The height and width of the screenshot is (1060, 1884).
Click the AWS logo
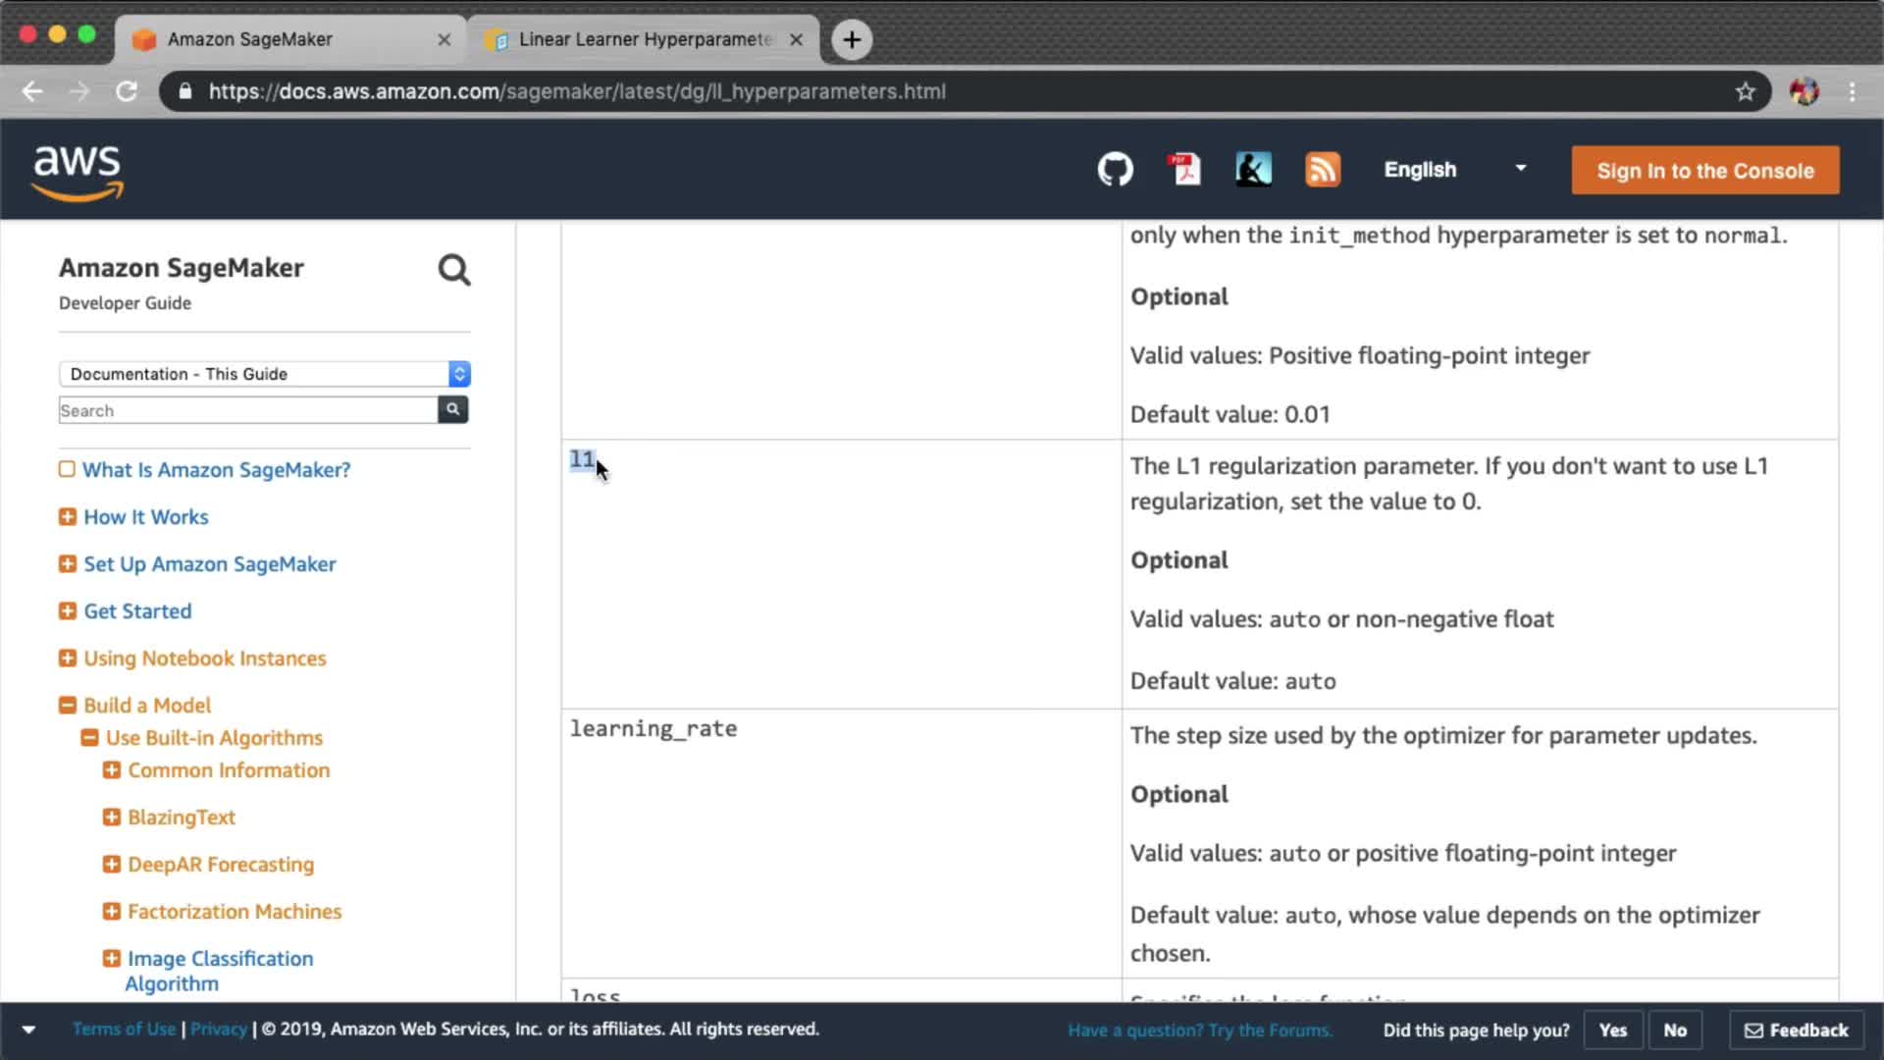[78, 172]
